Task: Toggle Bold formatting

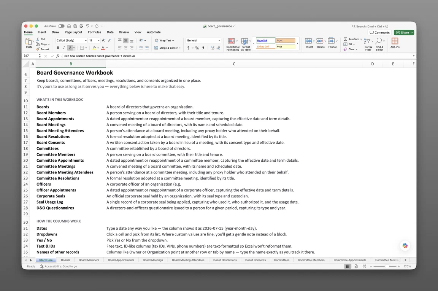Action: pyautogui.click(x=58, y=48)
